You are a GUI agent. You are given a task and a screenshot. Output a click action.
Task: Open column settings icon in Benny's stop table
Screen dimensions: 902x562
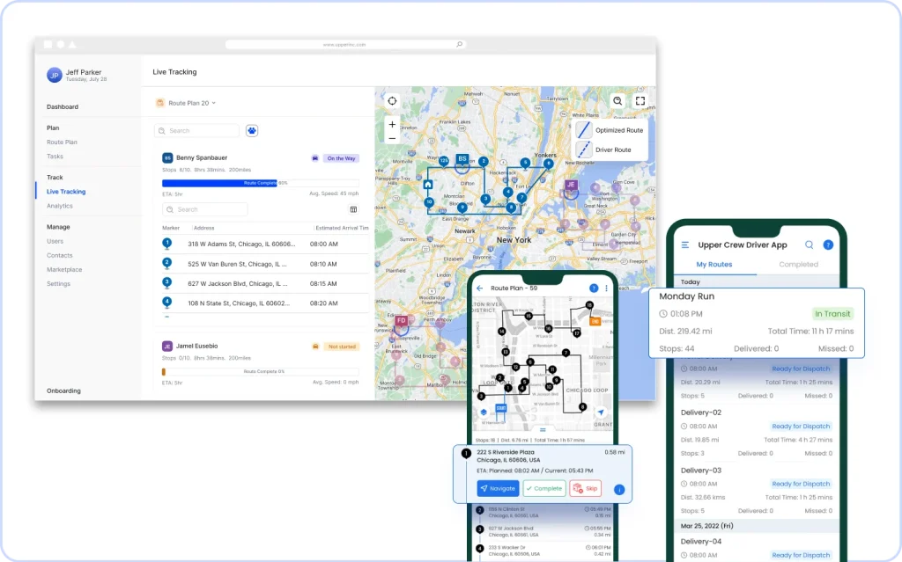tap(354, 209)
